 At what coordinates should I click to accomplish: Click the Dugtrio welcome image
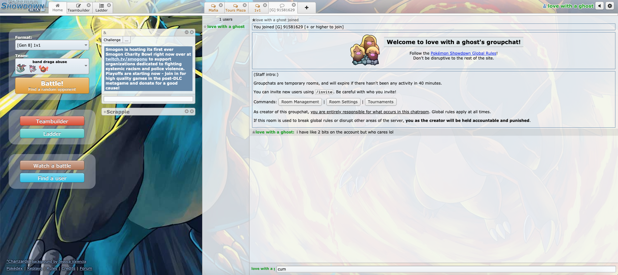pos(365,50)
